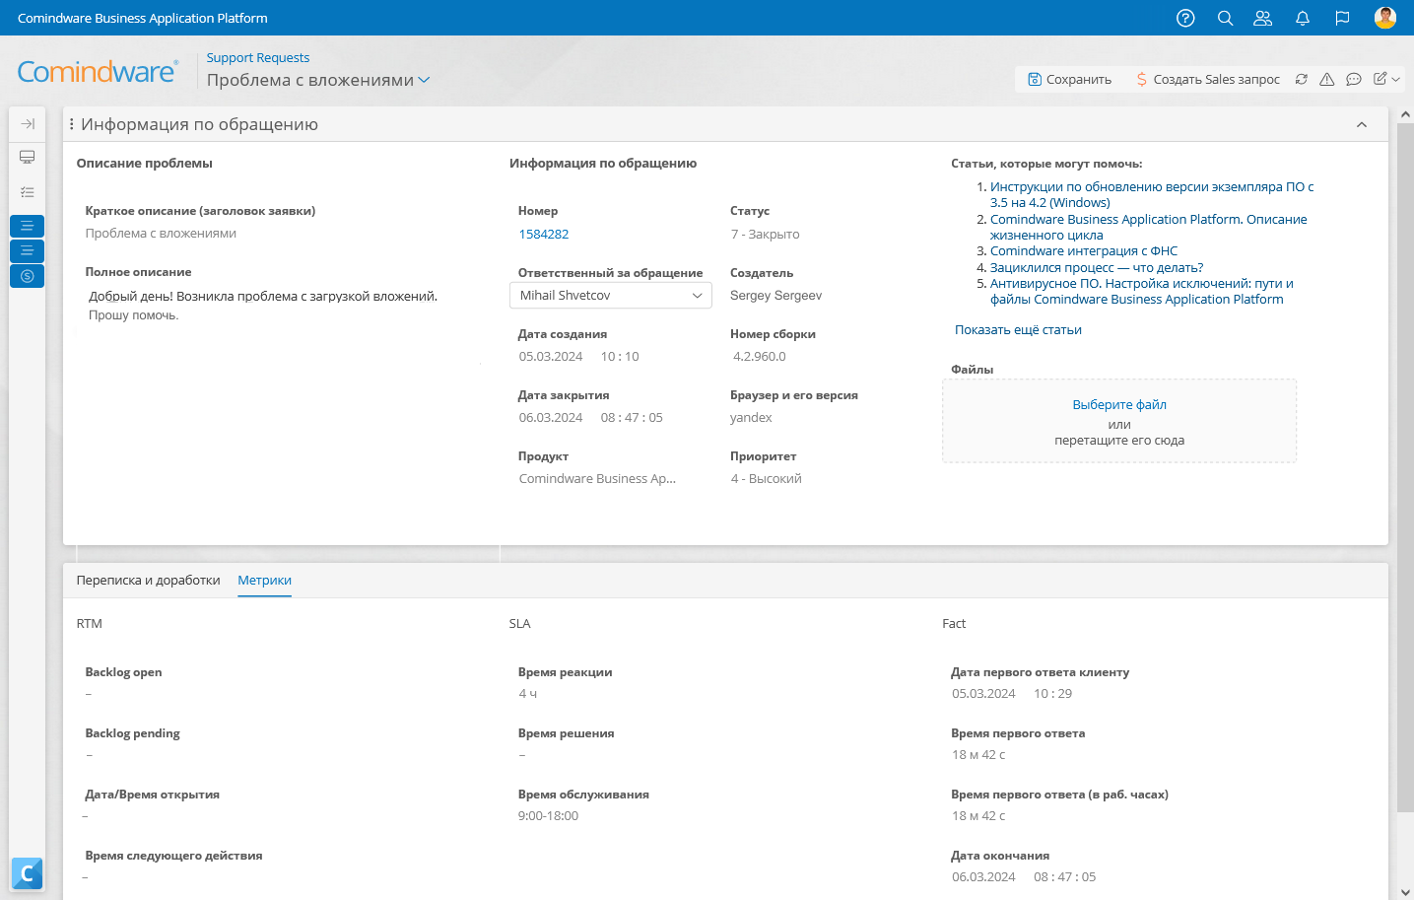Image resolution: width=1414 pixels, height=900 pixels.
Task: Select the 'Метрики' tab
Action: coord(265,581)
